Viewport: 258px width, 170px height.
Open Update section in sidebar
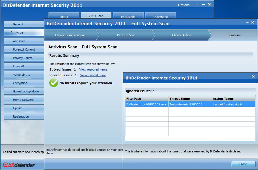(x=24, y=108)
